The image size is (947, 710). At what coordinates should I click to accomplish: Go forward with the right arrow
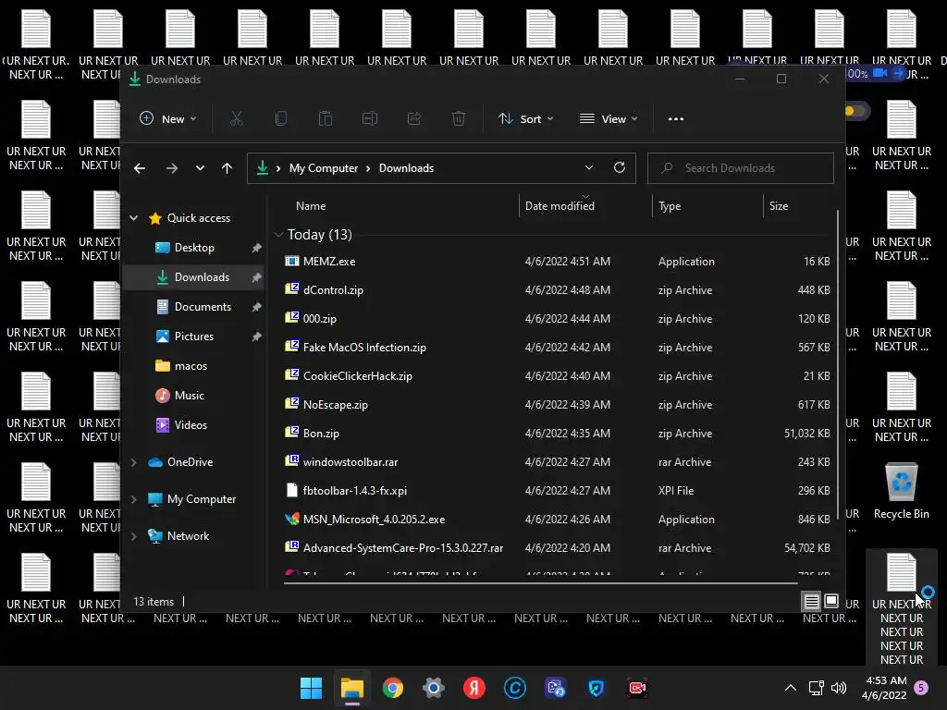pyautogui.click(x=172, y=168)
